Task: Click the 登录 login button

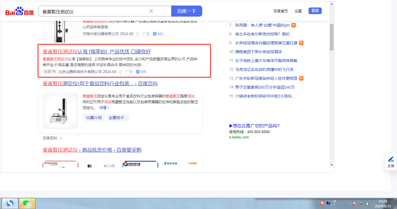Action: pyautogui.click(x=315, y=11)
